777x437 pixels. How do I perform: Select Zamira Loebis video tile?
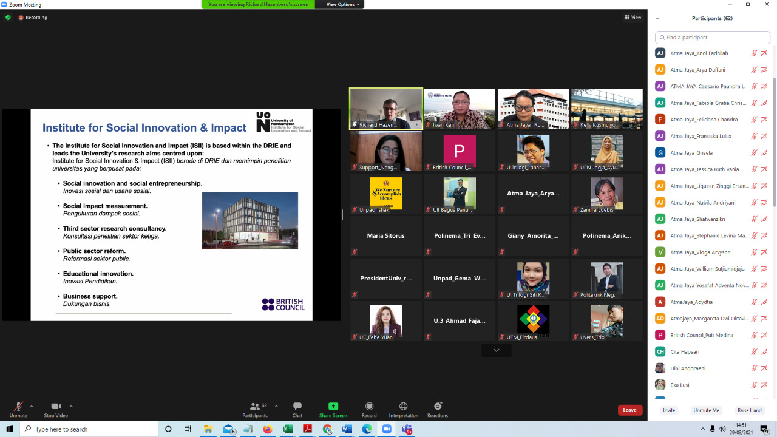tap(607, 194)
